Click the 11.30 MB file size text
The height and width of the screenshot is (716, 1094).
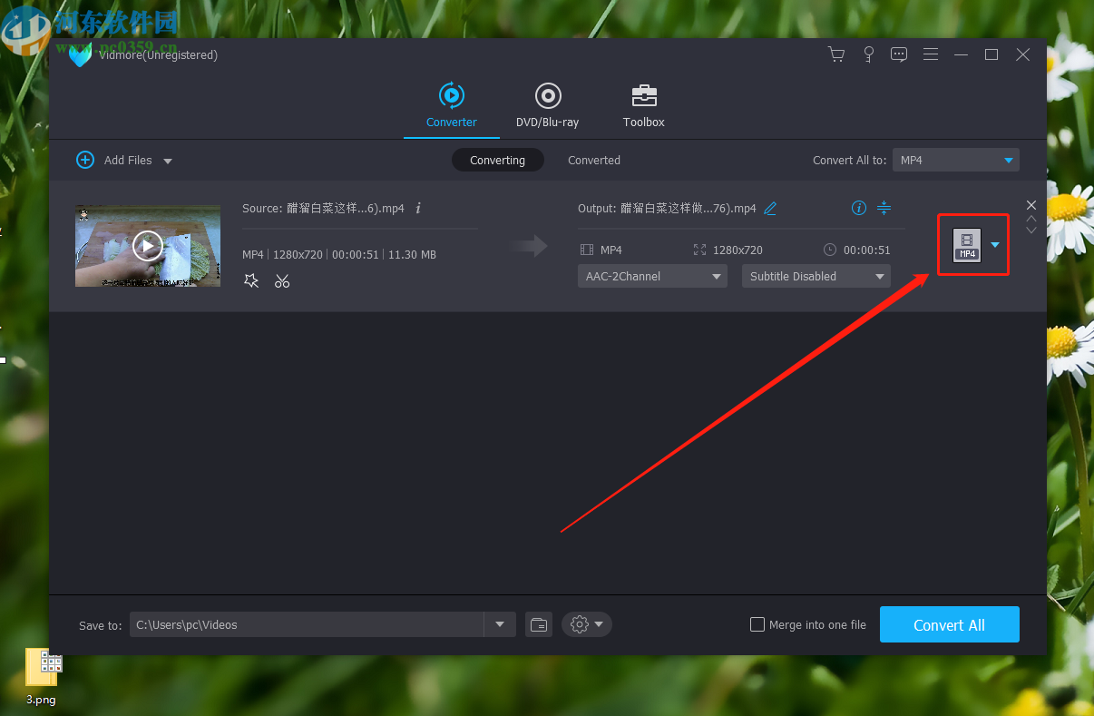click(412, 254)
